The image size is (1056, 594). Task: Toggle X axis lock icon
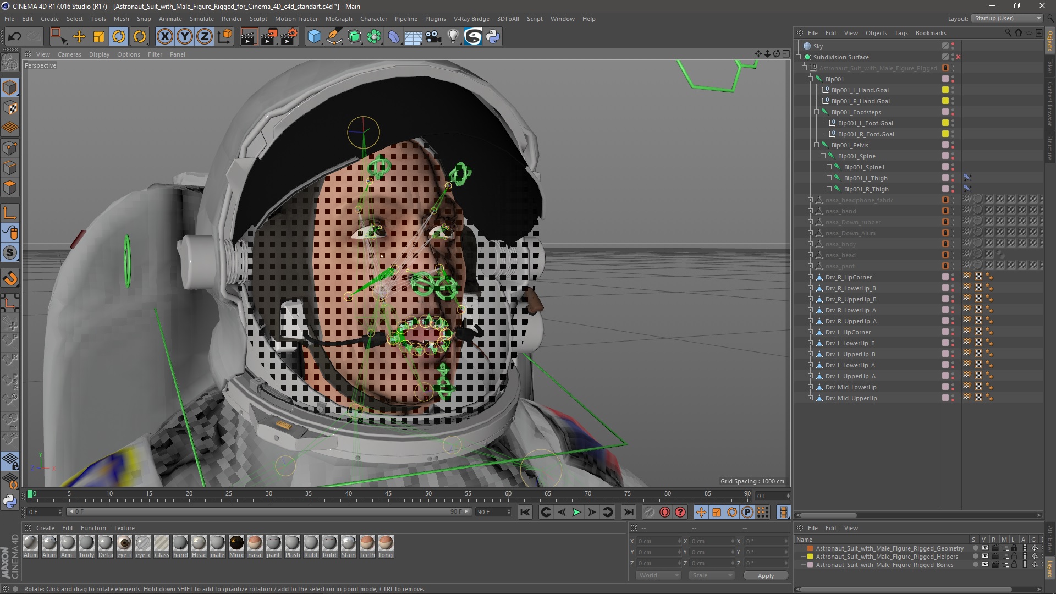164,37
